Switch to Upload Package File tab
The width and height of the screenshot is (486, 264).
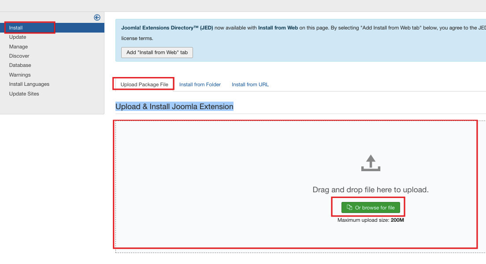[144, 84]
